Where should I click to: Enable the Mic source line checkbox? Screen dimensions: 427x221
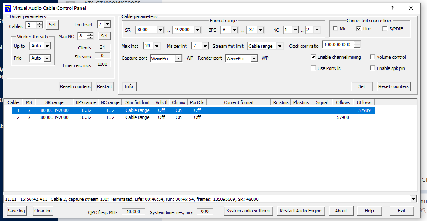(x=336, y=29)
